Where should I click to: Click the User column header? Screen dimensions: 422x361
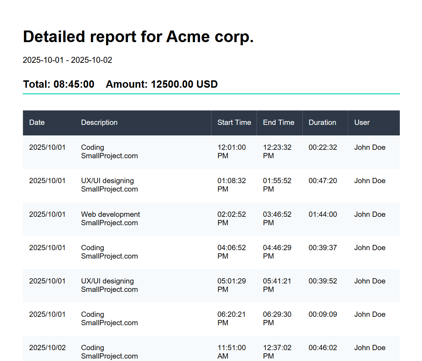tap(362, 122)
